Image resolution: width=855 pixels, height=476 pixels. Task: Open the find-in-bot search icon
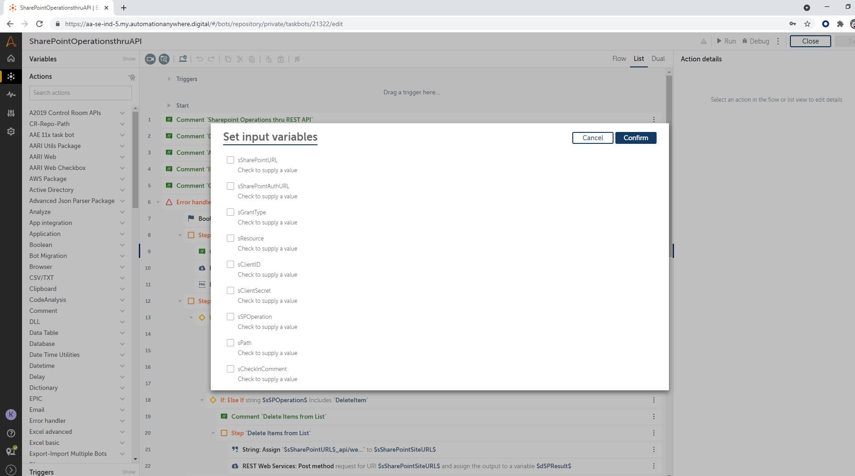(x=164, y=59)
